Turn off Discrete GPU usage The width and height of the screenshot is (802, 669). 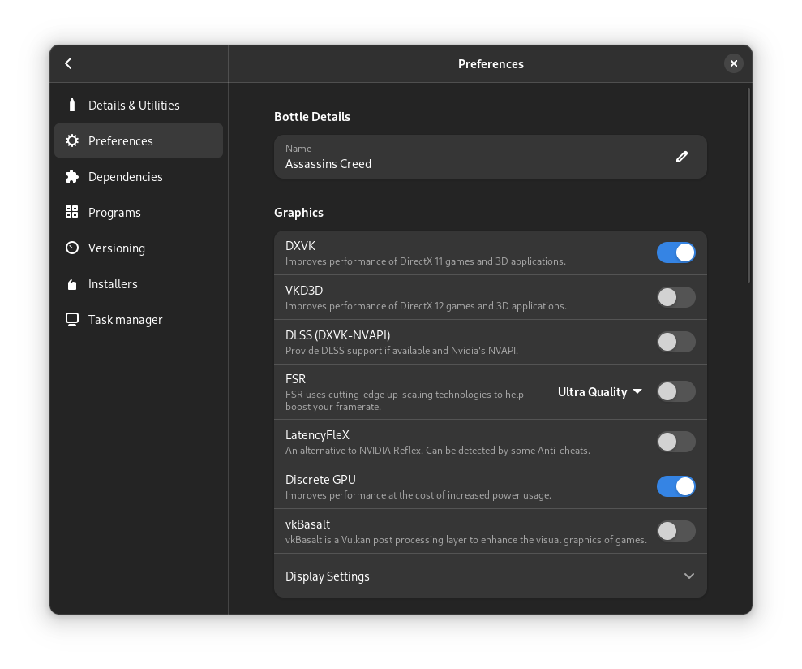pos(676,486)
